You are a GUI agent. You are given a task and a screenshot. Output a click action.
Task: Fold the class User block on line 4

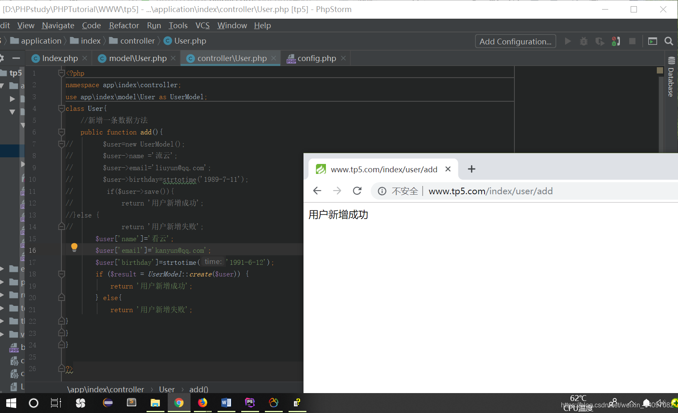coord(61,108)
